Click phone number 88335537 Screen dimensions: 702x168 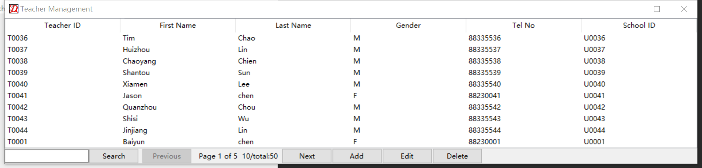click(485, 49)
